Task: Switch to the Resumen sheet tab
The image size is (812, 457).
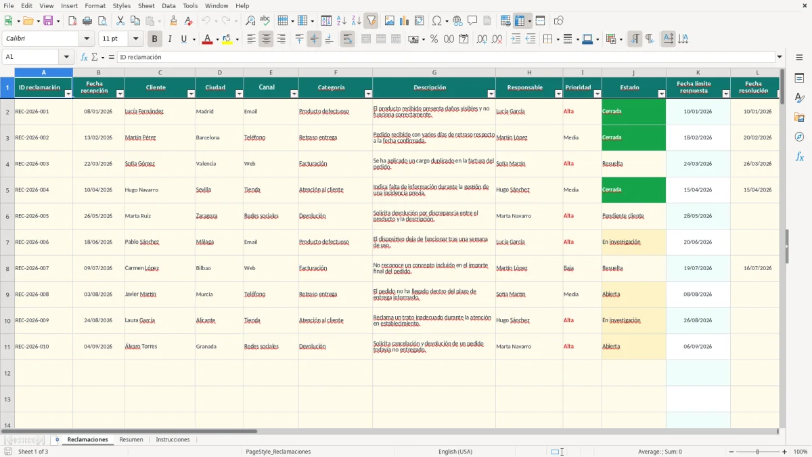Action: click(x=131, y=439)
